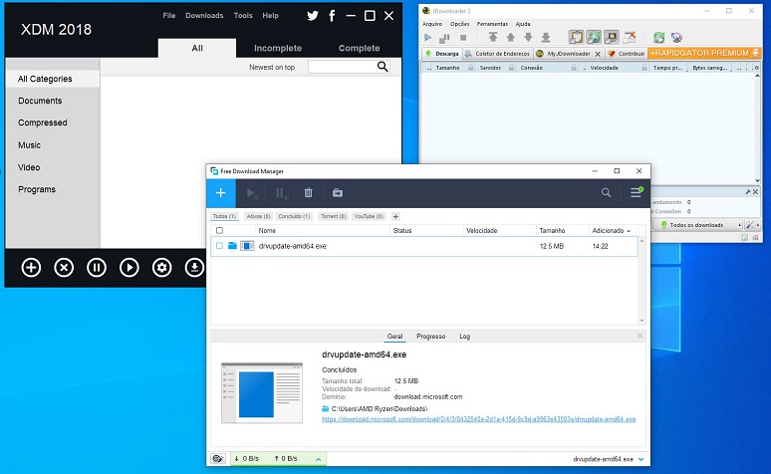Open the download.microsoft.com drvupdate link
The height and width of the screenshot is (474, 771).
point(478,419)
